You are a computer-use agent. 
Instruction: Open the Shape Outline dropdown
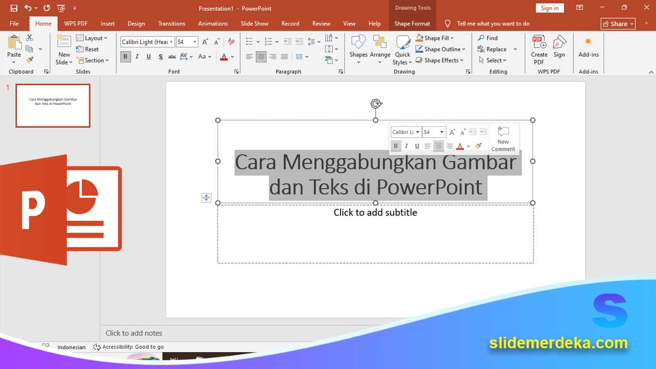tap(442, 49)
